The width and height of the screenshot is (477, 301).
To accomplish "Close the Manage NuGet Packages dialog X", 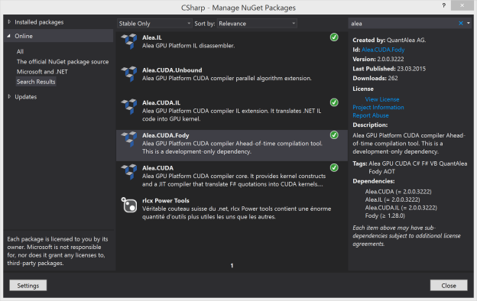I will [462, 5].
